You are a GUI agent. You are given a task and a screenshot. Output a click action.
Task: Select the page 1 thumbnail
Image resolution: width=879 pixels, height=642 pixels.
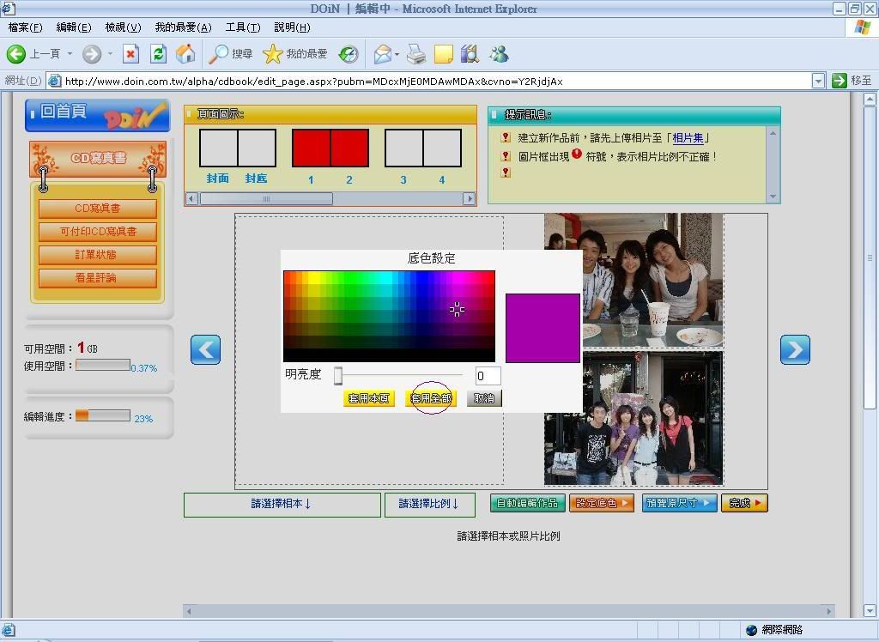pos(311,148)
